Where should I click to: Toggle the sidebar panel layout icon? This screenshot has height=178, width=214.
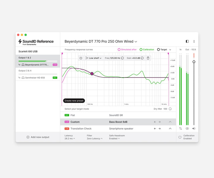(187, 42)
